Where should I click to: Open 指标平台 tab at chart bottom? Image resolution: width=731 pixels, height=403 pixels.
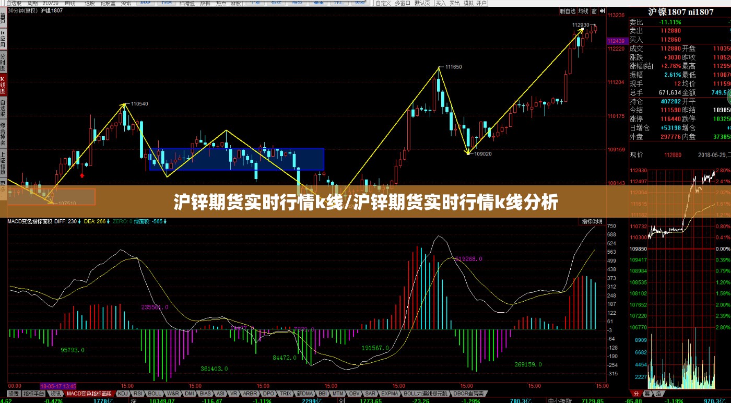34,393
